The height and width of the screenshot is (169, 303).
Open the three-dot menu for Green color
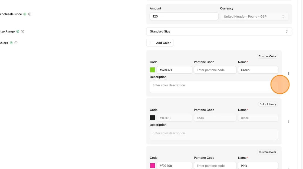point(288,73)
